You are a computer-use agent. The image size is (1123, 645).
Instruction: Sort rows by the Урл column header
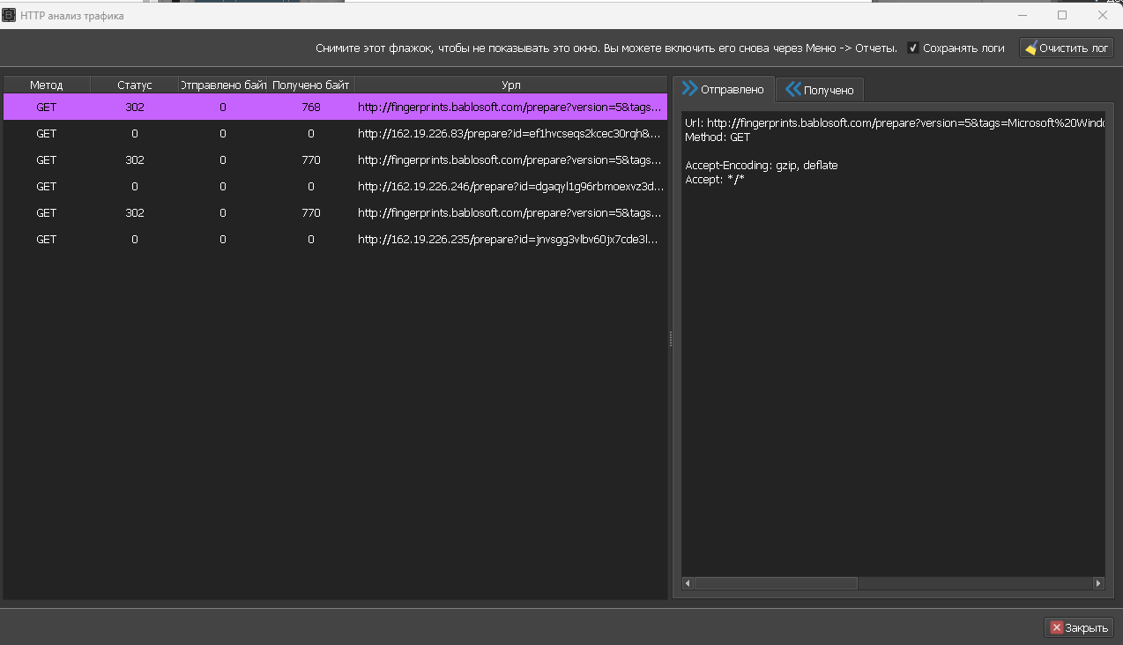click(x=510, y=85)
